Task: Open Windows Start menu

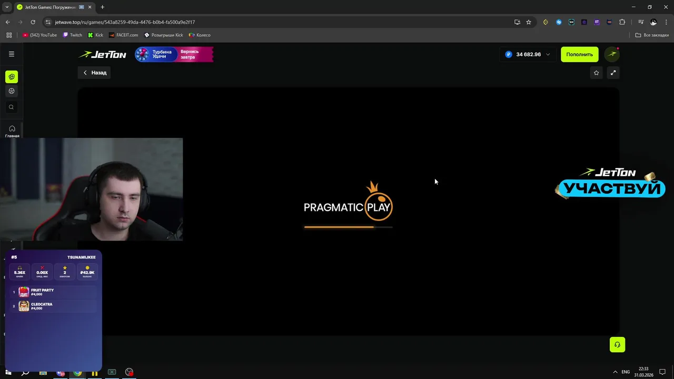Action: (8, 372)
